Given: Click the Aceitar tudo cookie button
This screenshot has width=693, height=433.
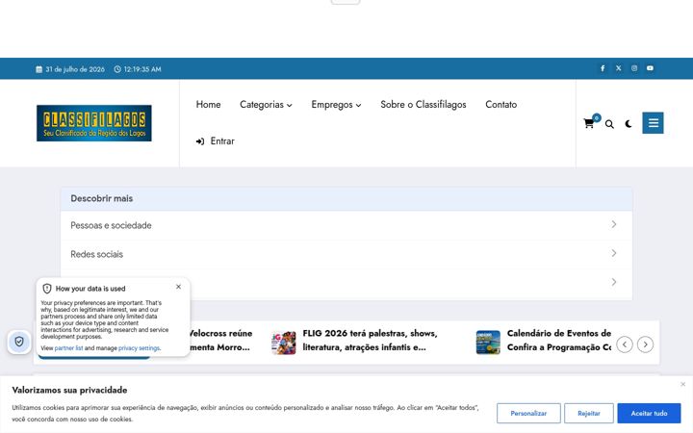Looking at the screenshot, I should point(649,413).
